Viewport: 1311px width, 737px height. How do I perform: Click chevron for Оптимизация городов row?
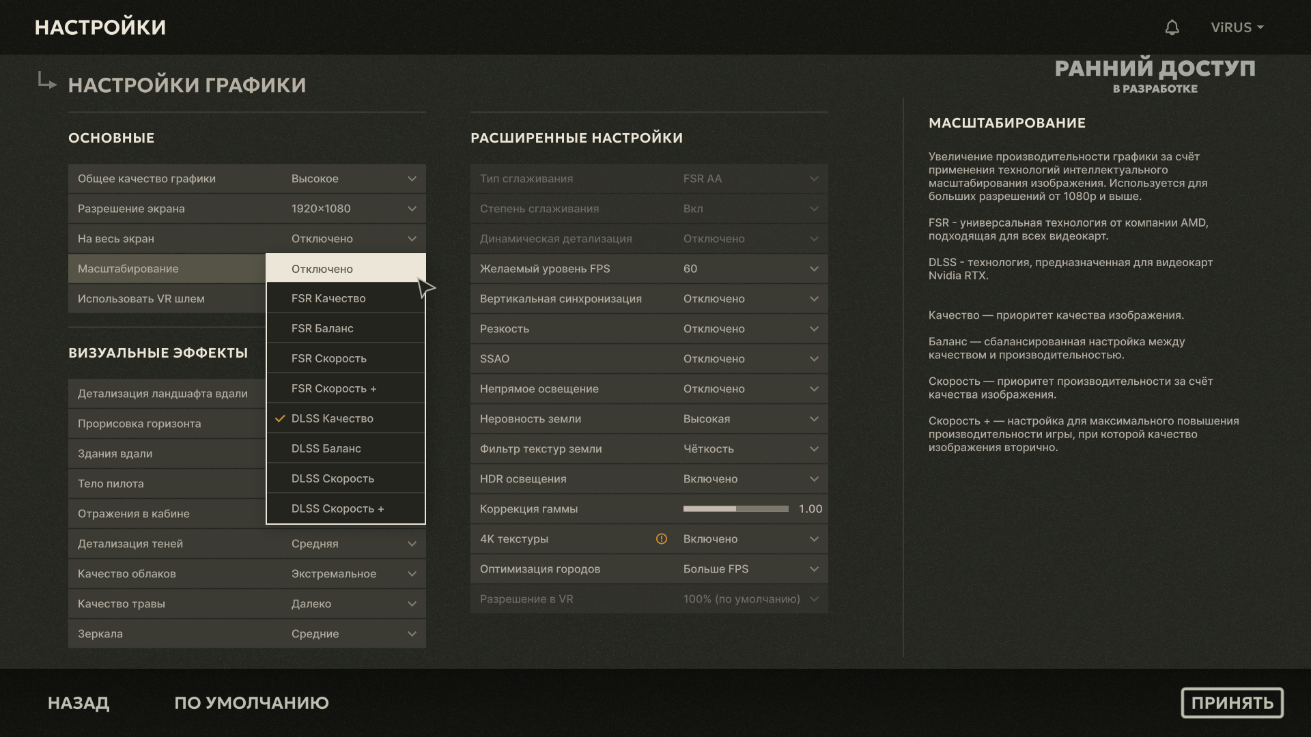click(814, 569)
